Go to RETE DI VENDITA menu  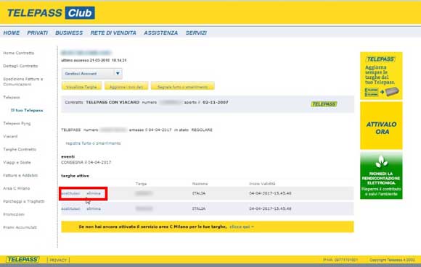coord(113,33)
